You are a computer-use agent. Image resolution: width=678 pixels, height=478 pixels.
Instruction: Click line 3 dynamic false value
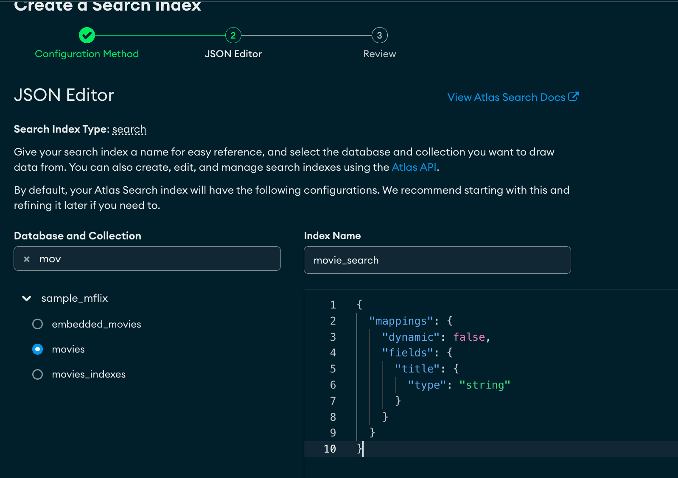[x=469, y=337]
